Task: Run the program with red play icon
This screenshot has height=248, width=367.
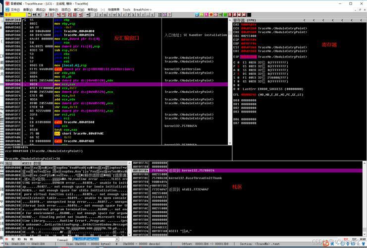Action: tap(47, 14)
